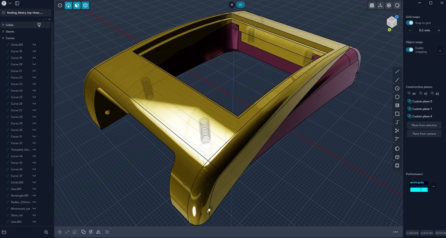Turn off Snap to grid switch
Screen dimensions: 446x238
(x=410, y=23)
